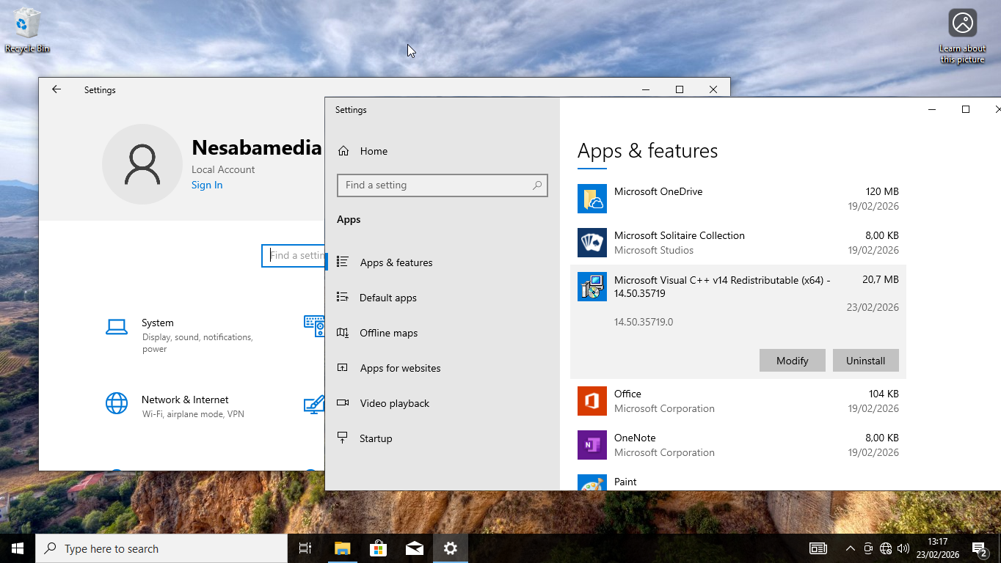Click the Modify button

point(792,361)
